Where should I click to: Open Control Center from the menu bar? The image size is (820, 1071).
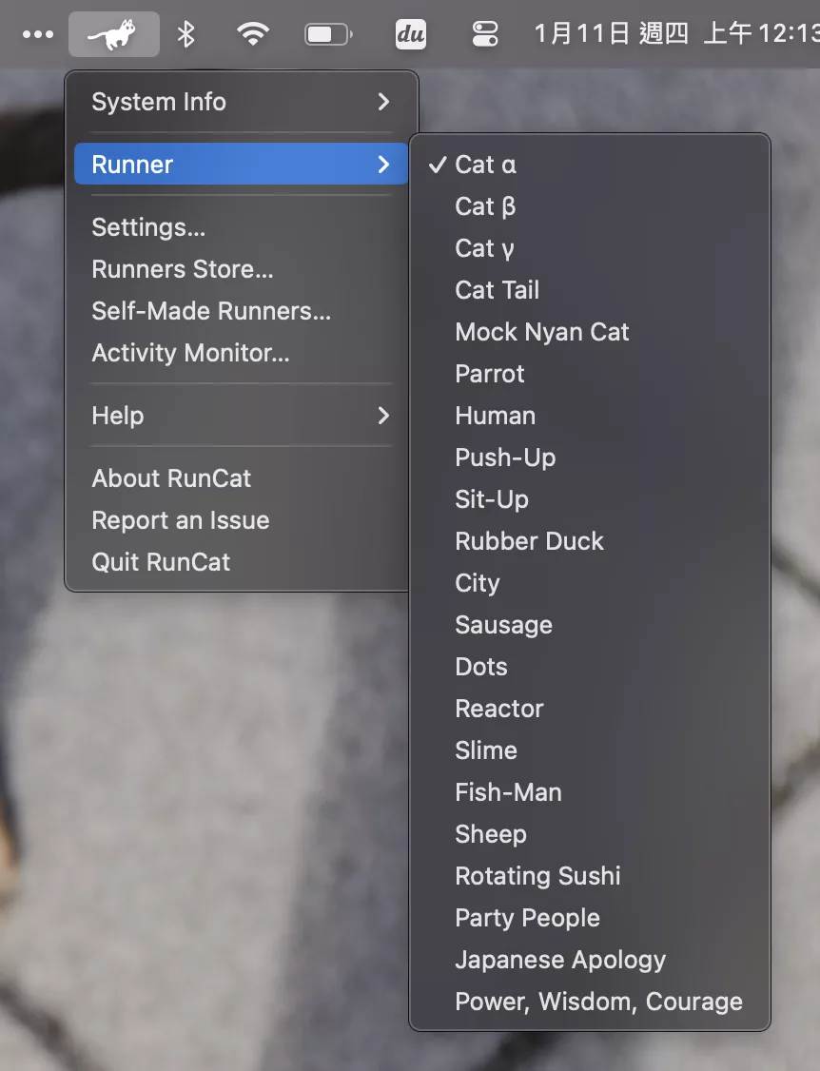click(485, 34)
